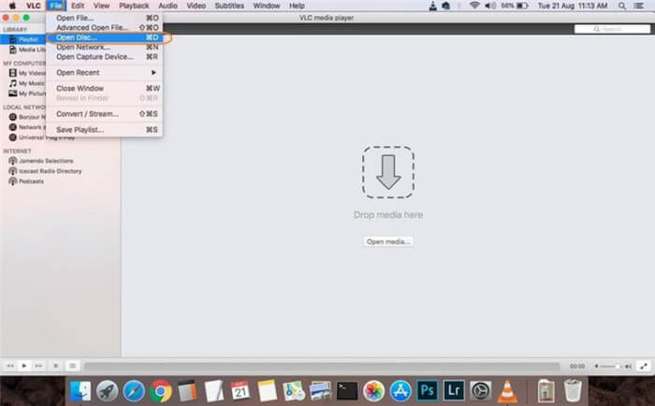Click the drop media arrow box

pos(388,172)
